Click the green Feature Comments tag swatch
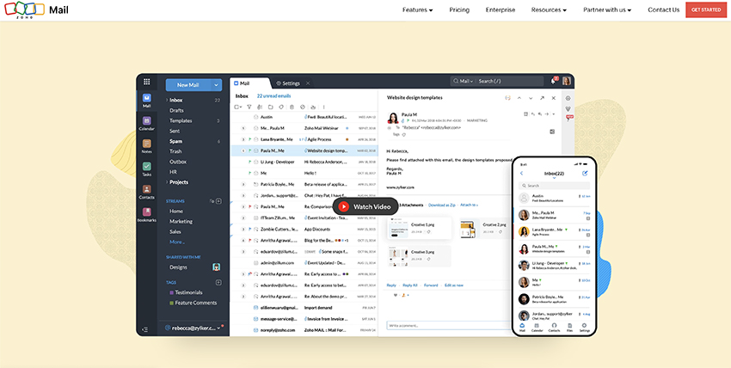 coord(171,303)
